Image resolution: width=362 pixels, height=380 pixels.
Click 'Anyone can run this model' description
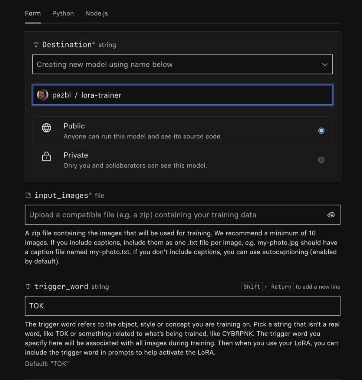coord(142,137)
